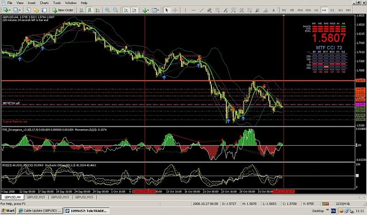Switch to M15 timeframe

(300, 10)
